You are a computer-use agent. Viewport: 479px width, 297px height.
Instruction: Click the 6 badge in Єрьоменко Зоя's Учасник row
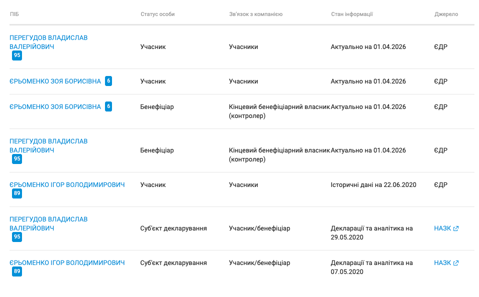tap(108, 81)
